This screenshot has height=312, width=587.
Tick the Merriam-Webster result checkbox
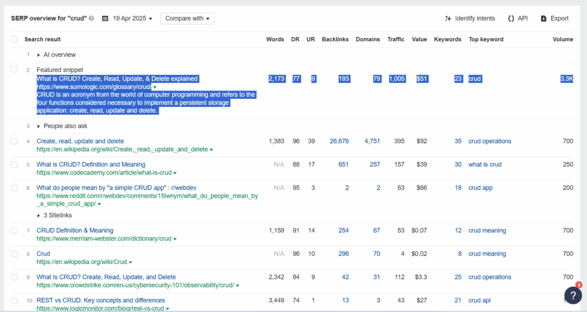click(14, 231)
